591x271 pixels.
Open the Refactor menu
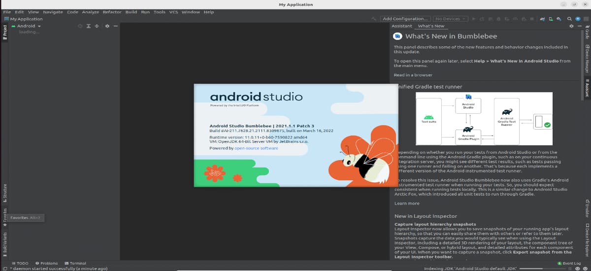(112, 12)
